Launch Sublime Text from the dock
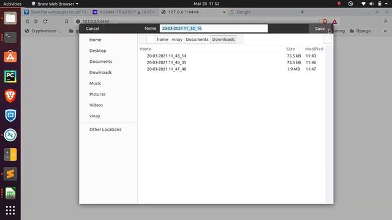Screen dimensions: 392x220 coord(10,174)
